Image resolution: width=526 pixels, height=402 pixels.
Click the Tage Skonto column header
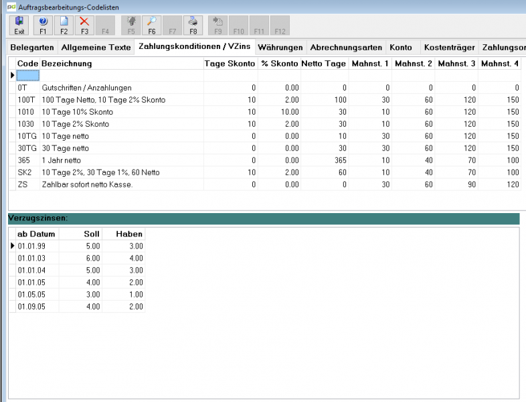pyautogui.click(x=230, y=64)
